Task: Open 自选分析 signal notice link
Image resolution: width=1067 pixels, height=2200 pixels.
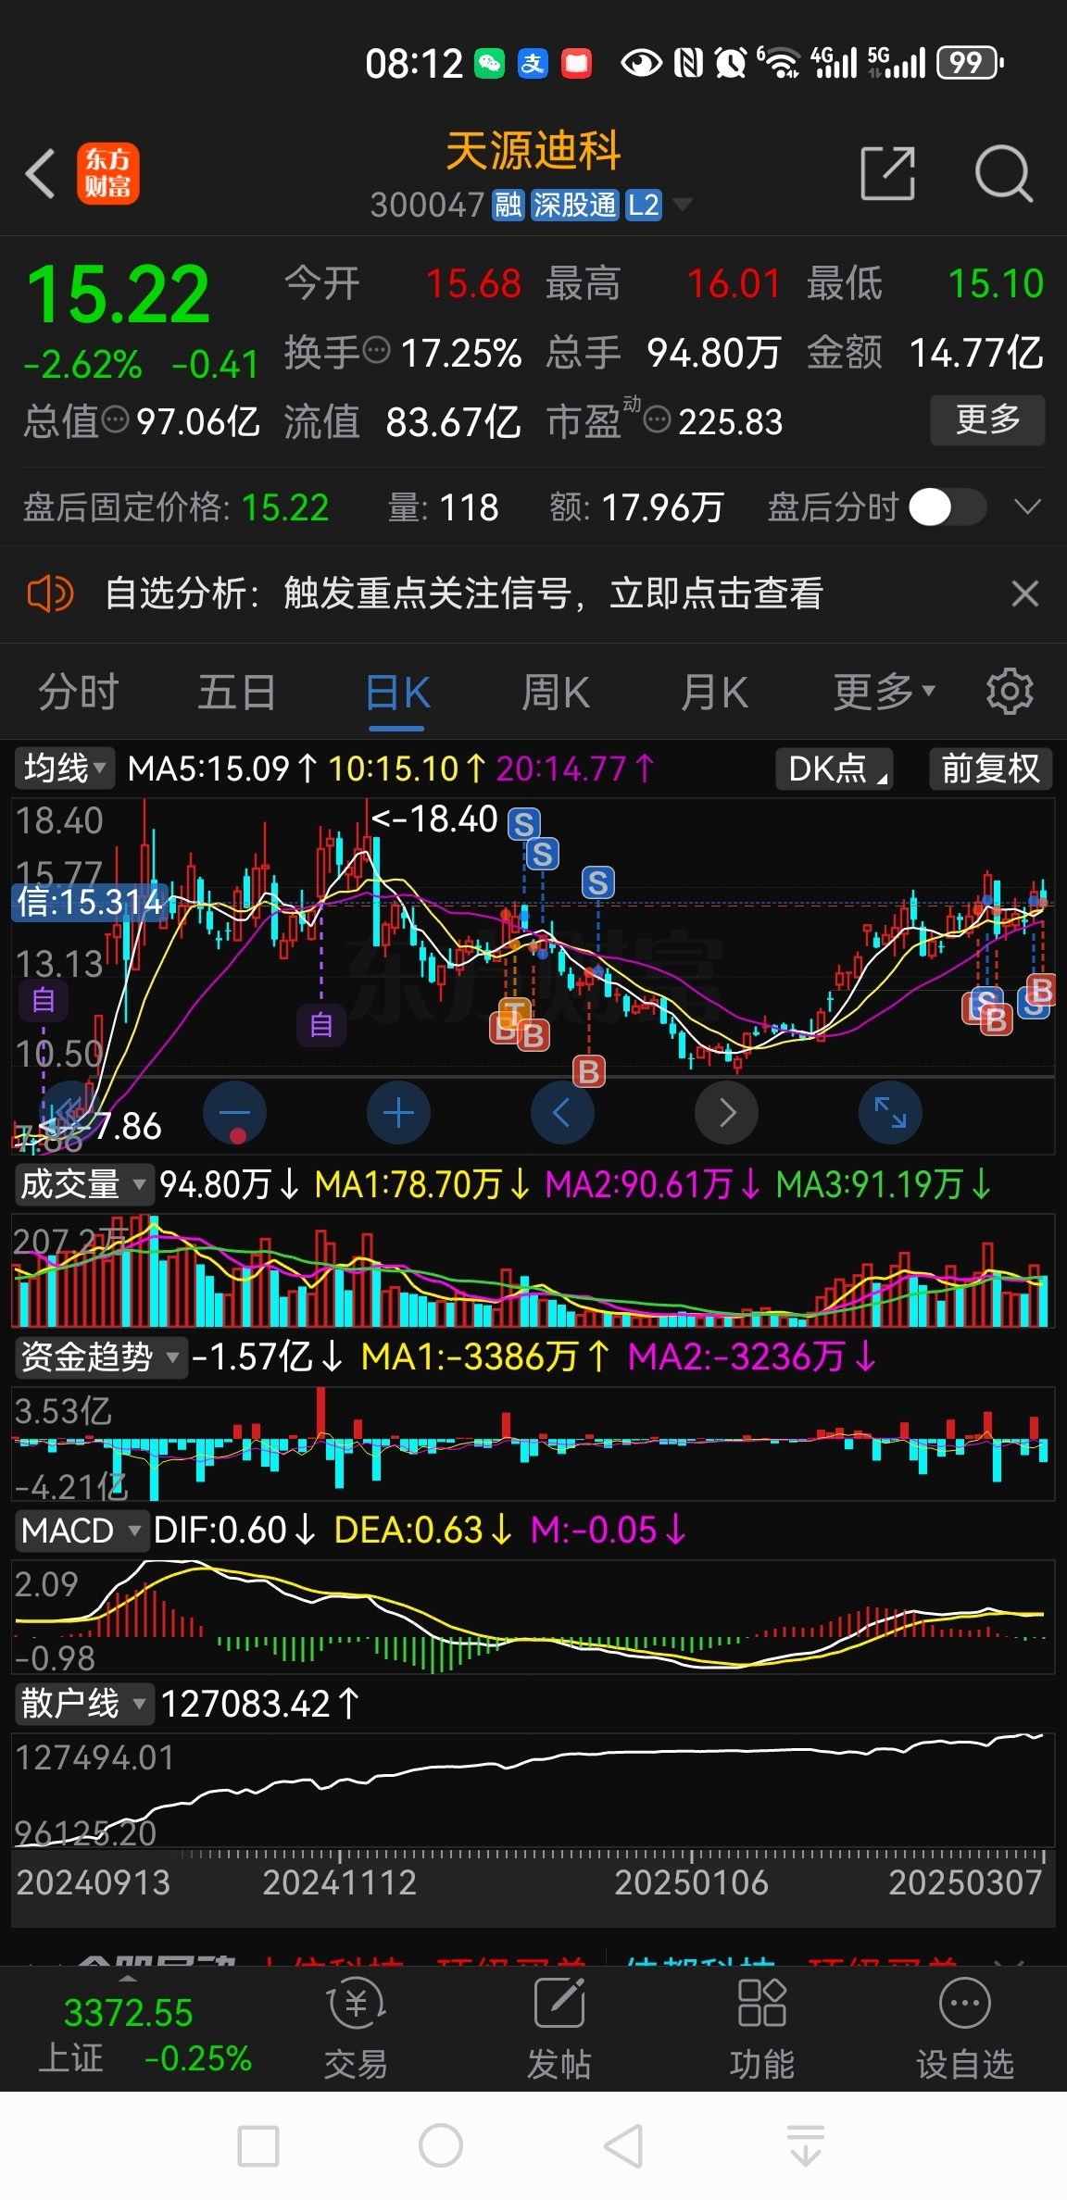Action: point(464,594)
